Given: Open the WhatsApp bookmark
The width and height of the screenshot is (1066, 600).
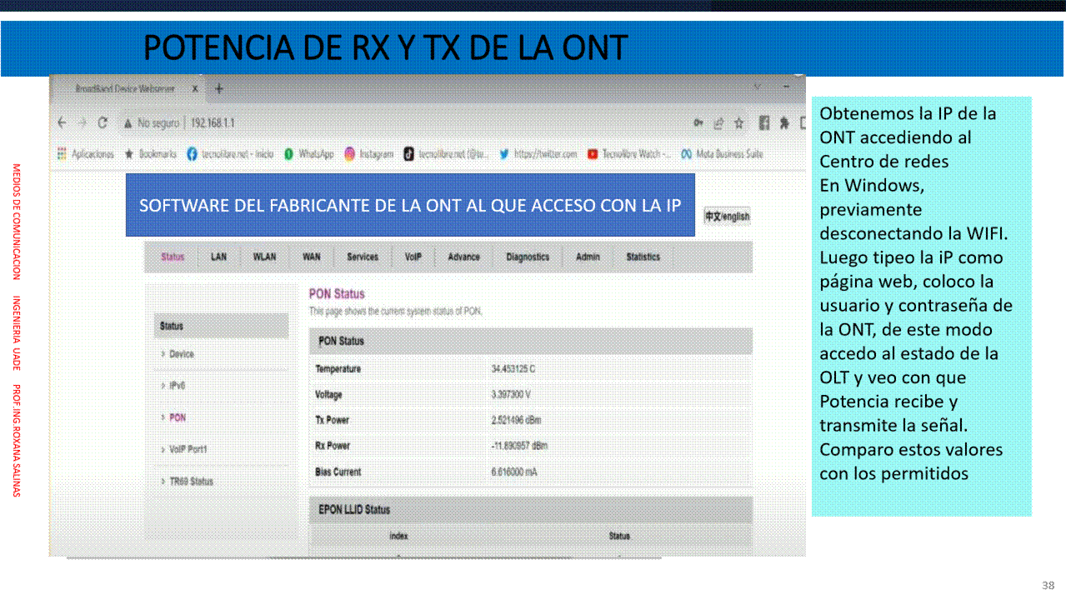Looking at the screenshot, I should point(309,154).
